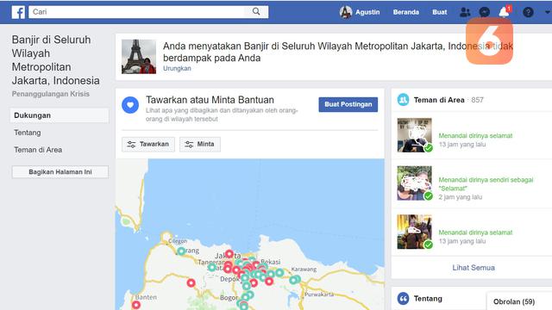This screenshot has height=310, width=552.
Task: Open first friend thumbnail marked safe
Action: (414, 135)
